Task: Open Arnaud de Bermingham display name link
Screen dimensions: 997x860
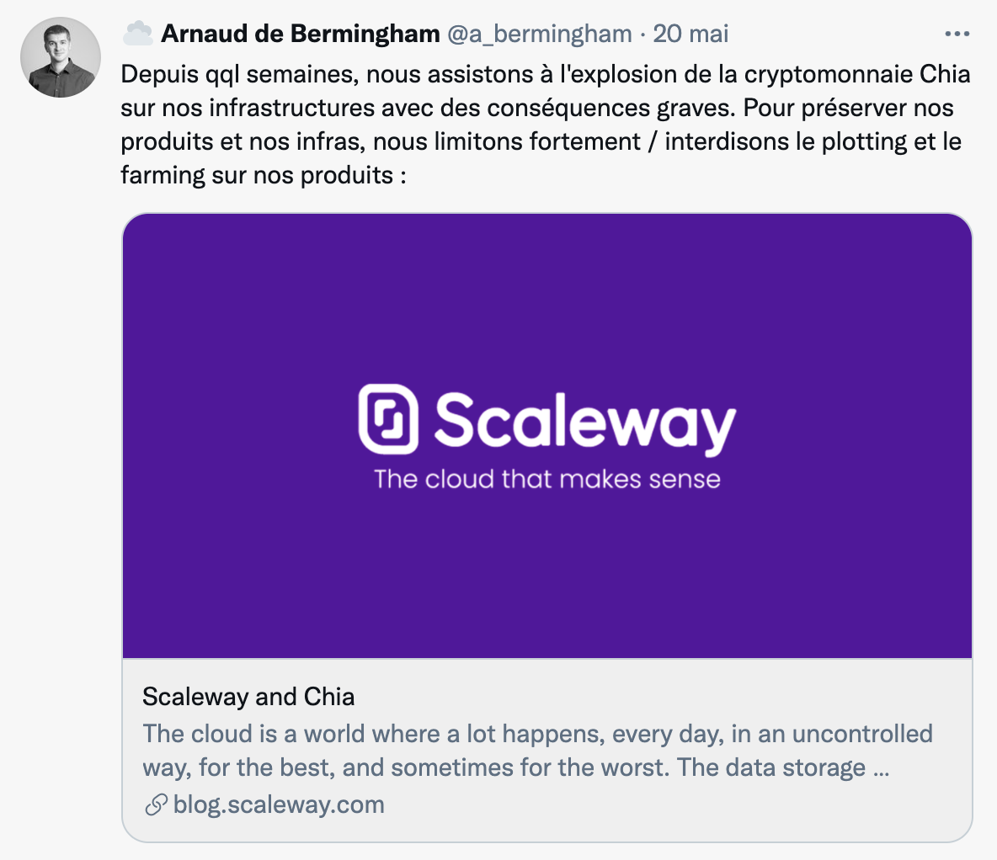Action: coord(300,34)
